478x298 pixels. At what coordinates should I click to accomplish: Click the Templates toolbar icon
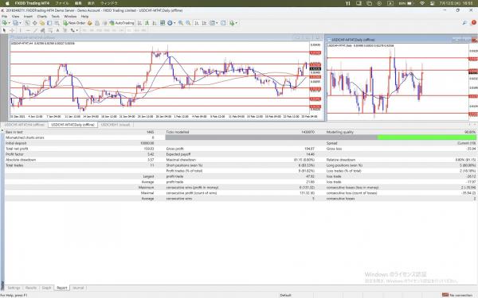(x=223, y=23)
